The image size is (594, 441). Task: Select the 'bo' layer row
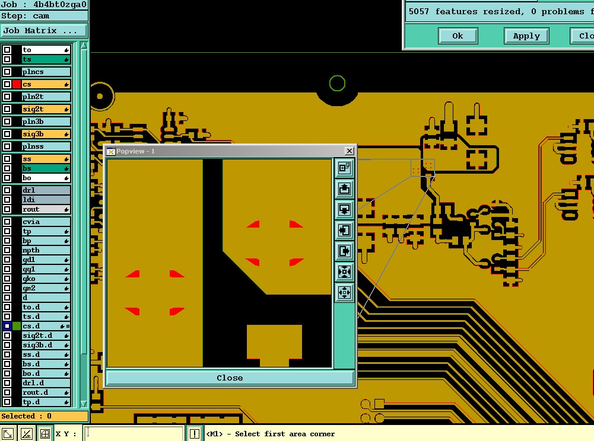46,178
